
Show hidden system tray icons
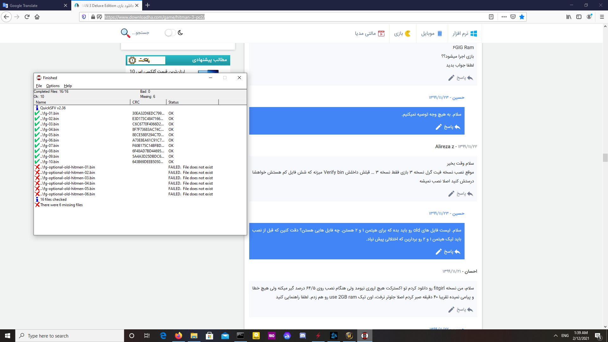coord(556,336)
